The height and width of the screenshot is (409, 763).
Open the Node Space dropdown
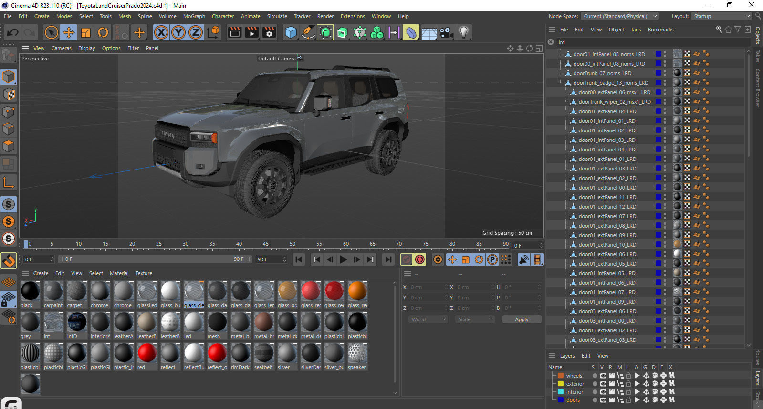click(x=620, y=16)
